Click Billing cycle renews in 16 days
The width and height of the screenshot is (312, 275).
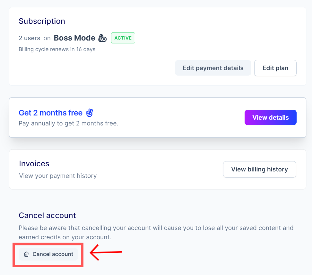point(57,49)
